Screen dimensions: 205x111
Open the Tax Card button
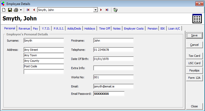click(x=194, y=56)
